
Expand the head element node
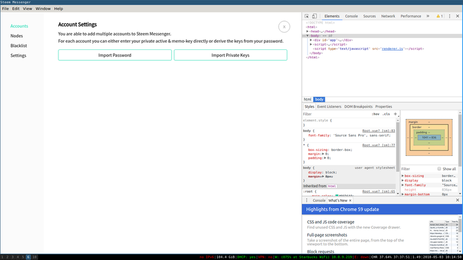click(307, 31)
